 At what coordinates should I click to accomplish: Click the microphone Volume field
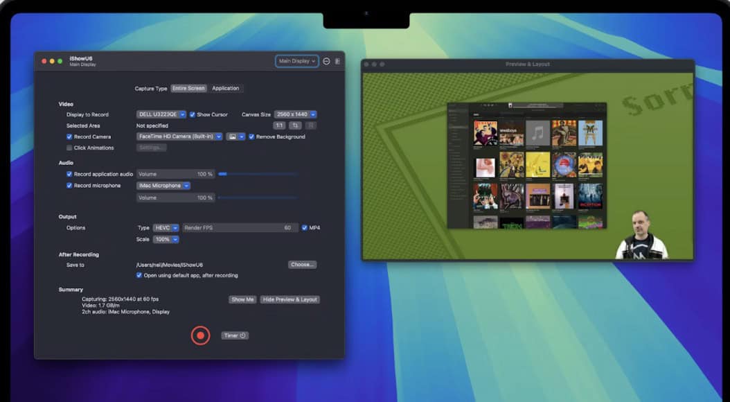pos(175,198)
